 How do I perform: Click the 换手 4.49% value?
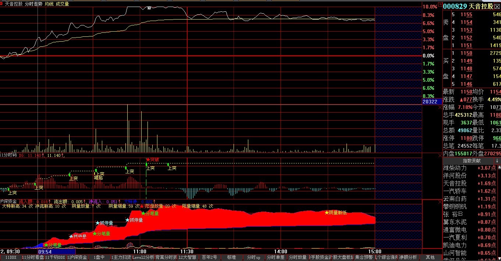coord(494,99)
